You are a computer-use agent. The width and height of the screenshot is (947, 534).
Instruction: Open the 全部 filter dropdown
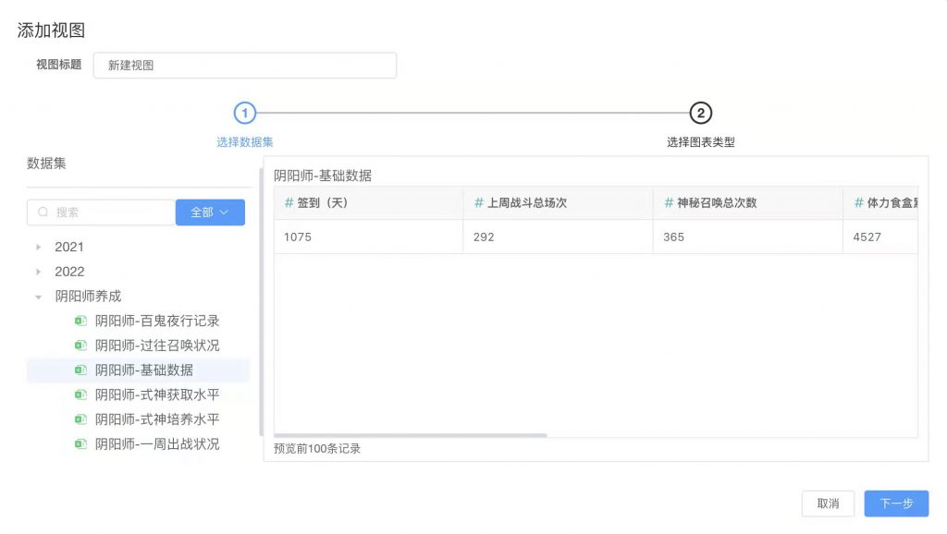[x=210, y=212]
